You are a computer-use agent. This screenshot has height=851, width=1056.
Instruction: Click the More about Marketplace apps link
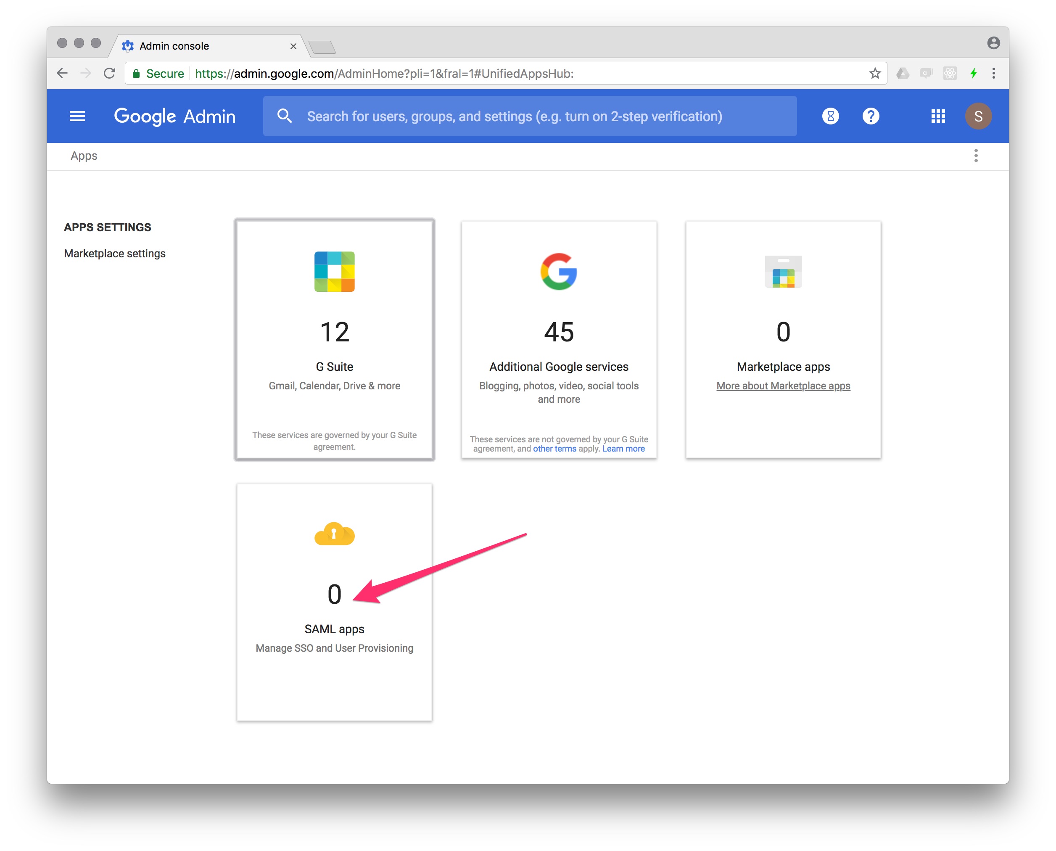(783, 386)
